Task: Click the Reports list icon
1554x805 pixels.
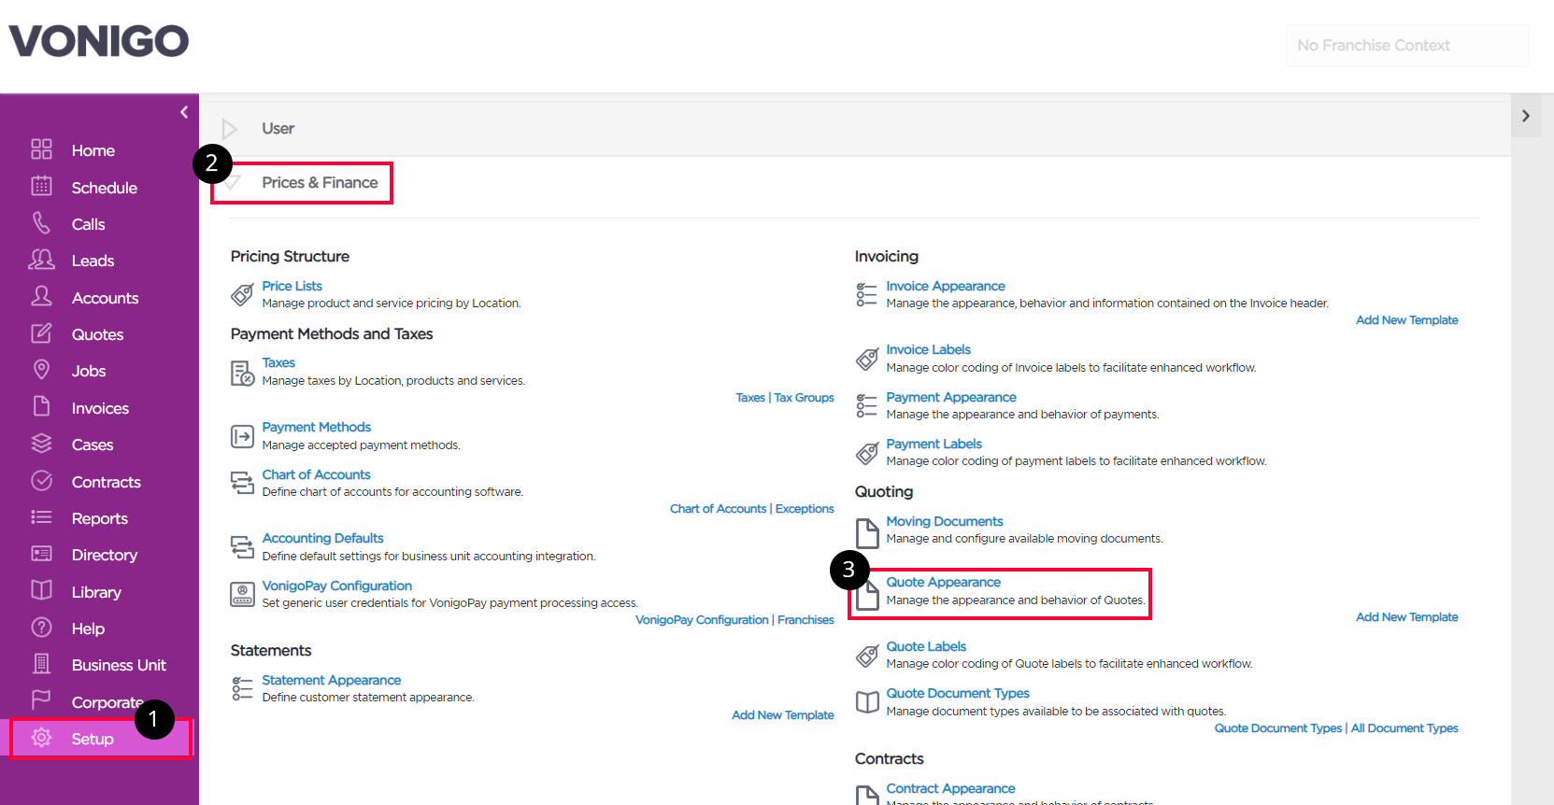Action: 41,516
